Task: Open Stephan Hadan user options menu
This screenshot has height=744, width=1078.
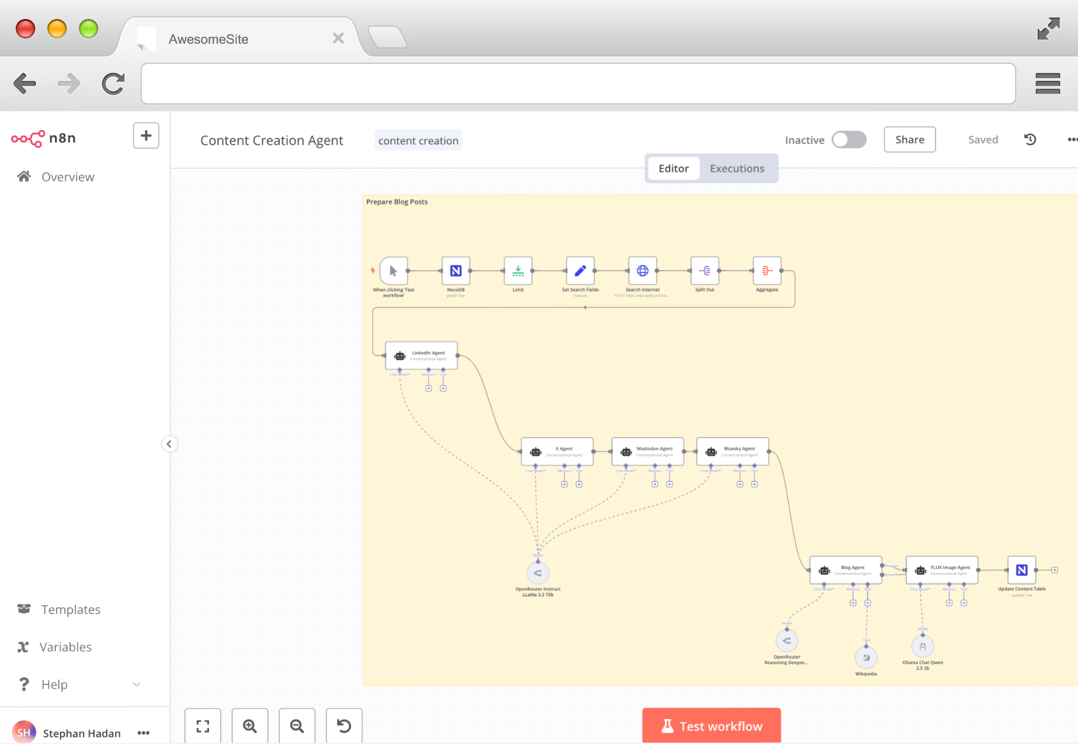Action: [x=143, y=733]
